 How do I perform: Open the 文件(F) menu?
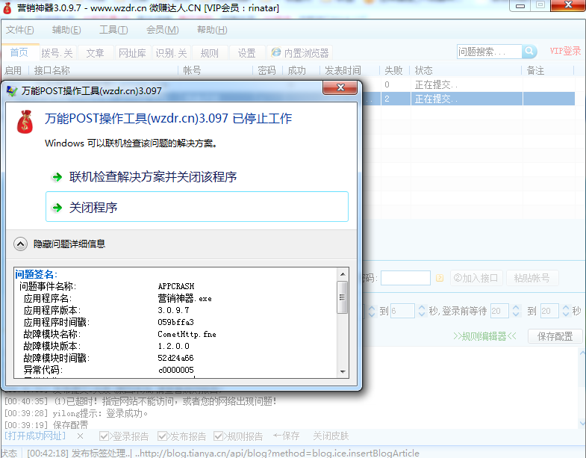[x=20, y=30]
